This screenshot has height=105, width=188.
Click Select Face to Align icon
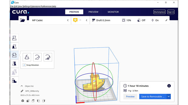48,57
